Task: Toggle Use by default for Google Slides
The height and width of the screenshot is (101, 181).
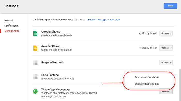Action: tap(140, 48)
